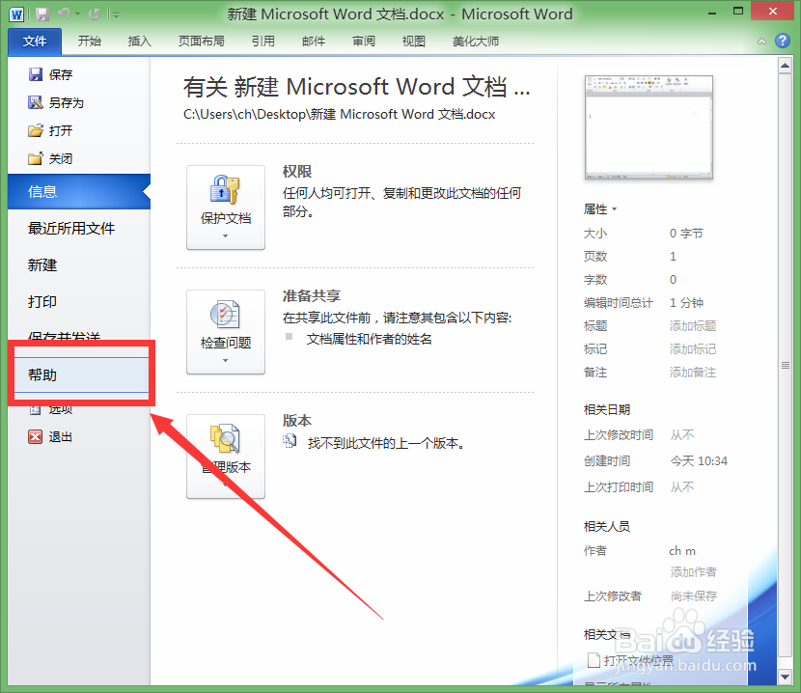801x693 pixels.
Task: Switch to the 插入 ribbon tab
Action: (x=140, y=42)
